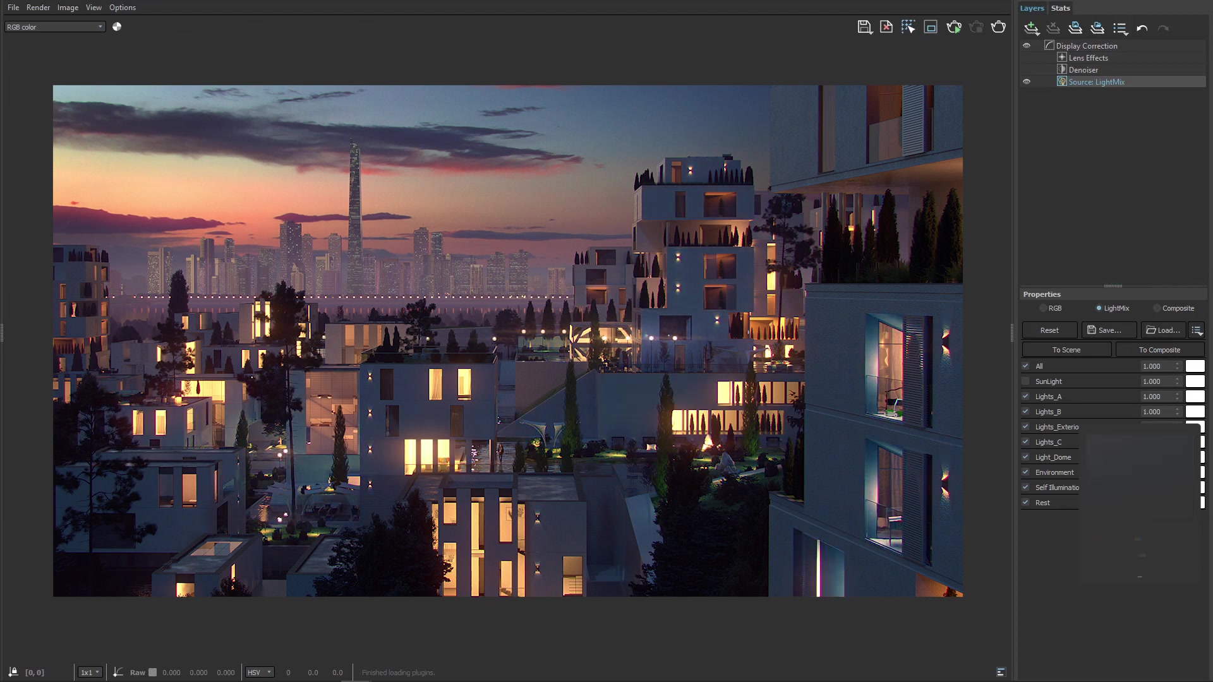
Task: Select the Composite radio button
Action: tap(1157, 308)
